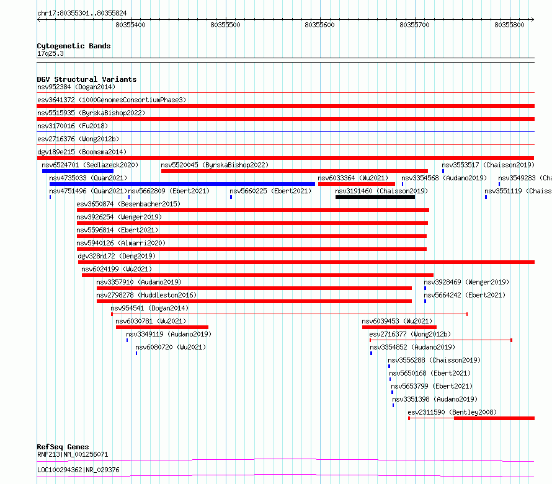The height and width of the screenshot is (484, 552).
Task: Click nsv3549283 variant label near right edge
Action: (525, 178)
